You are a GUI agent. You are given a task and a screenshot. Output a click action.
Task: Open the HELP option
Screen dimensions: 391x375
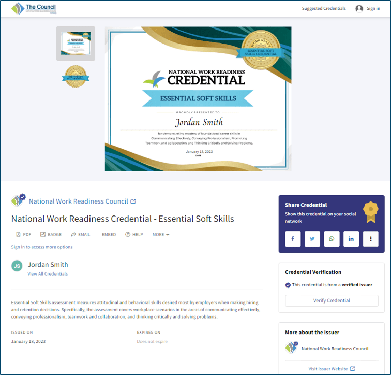(x=134, y=235)
